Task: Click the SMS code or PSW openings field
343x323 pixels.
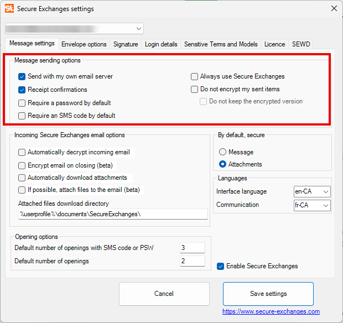Action: pyautogui.click(x=193, y=248)
